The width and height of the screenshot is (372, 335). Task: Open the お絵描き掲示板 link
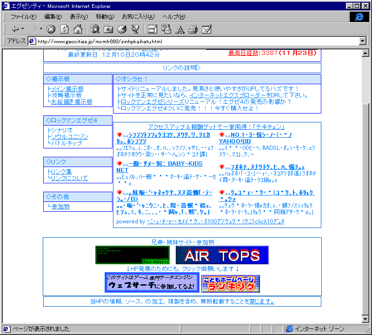click(72, 102)
